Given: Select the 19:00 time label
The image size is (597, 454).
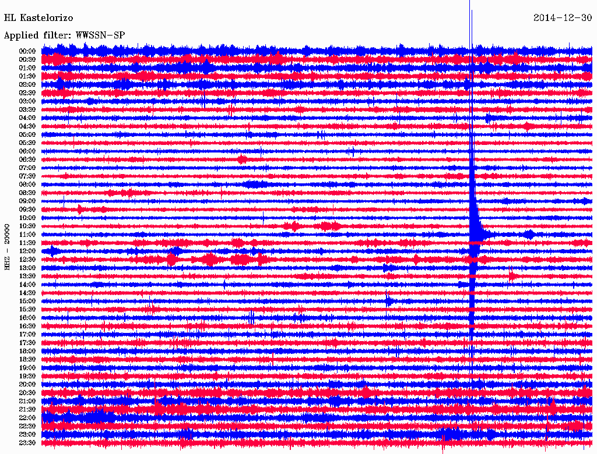Looking at the screenshot, I should coord(27,368).
